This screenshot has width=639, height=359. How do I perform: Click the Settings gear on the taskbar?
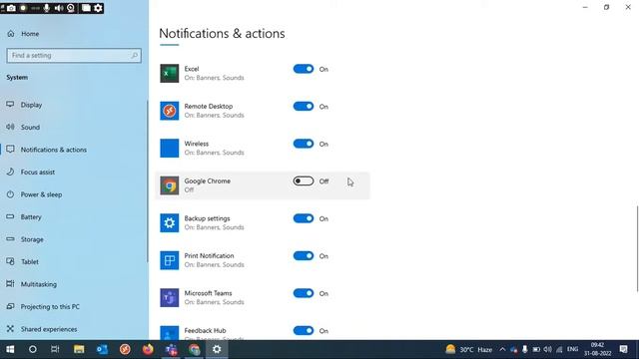point(217,349)
